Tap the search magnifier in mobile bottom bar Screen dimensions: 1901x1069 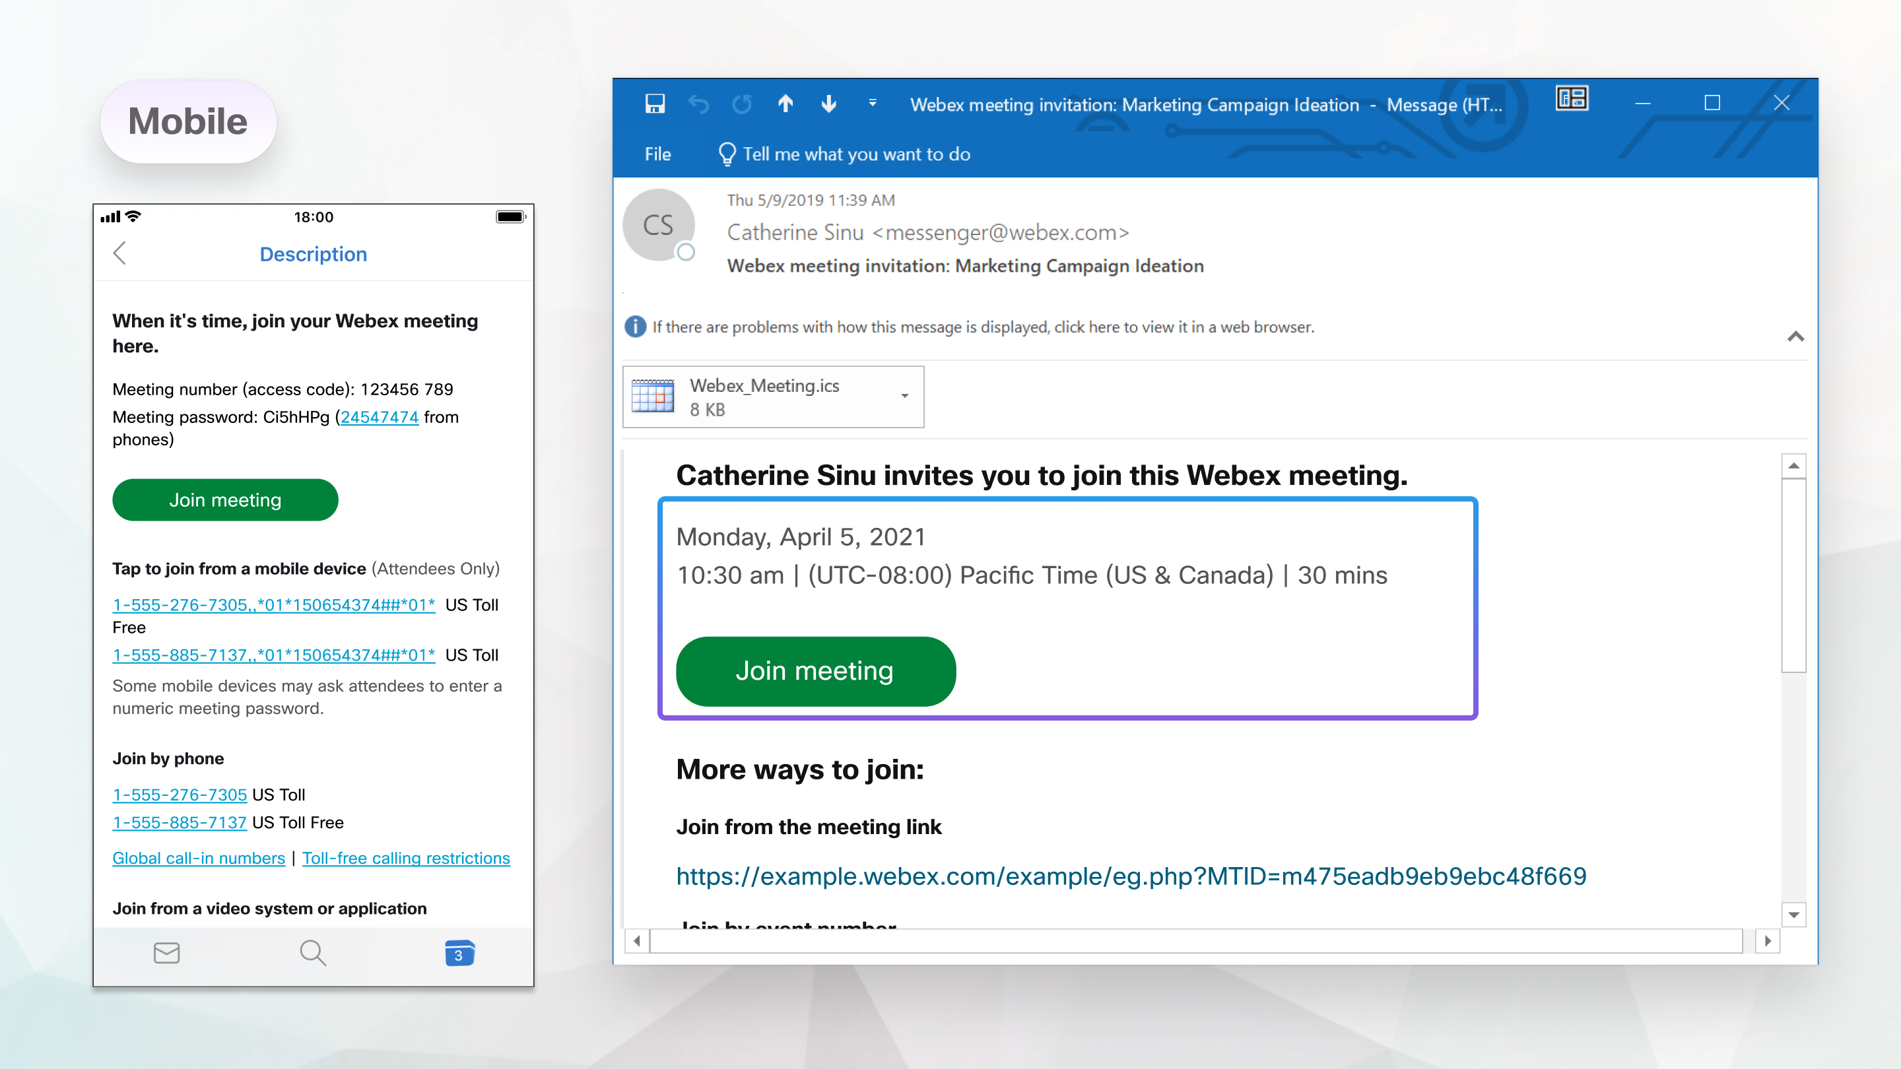(x=313, y=953)
